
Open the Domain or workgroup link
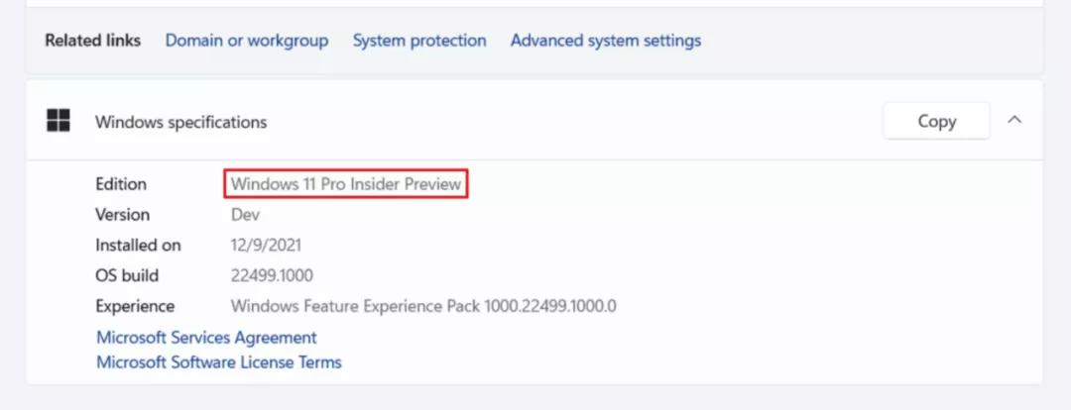247,41
